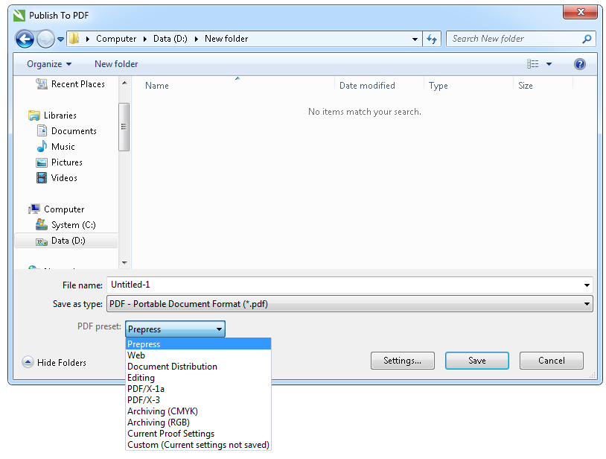The image size is (606, 459).
Task: Sort by the Name column header
Action: pos(157,86)
